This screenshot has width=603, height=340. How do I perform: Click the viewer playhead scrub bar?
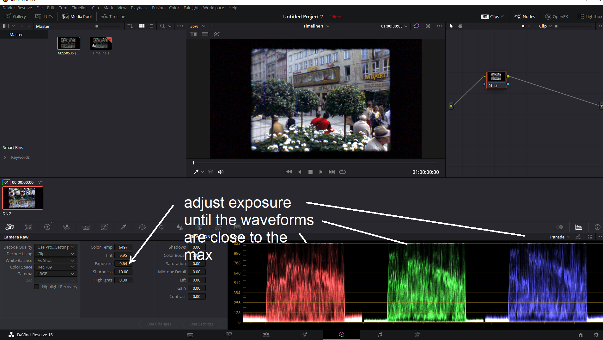coord(315,163)
